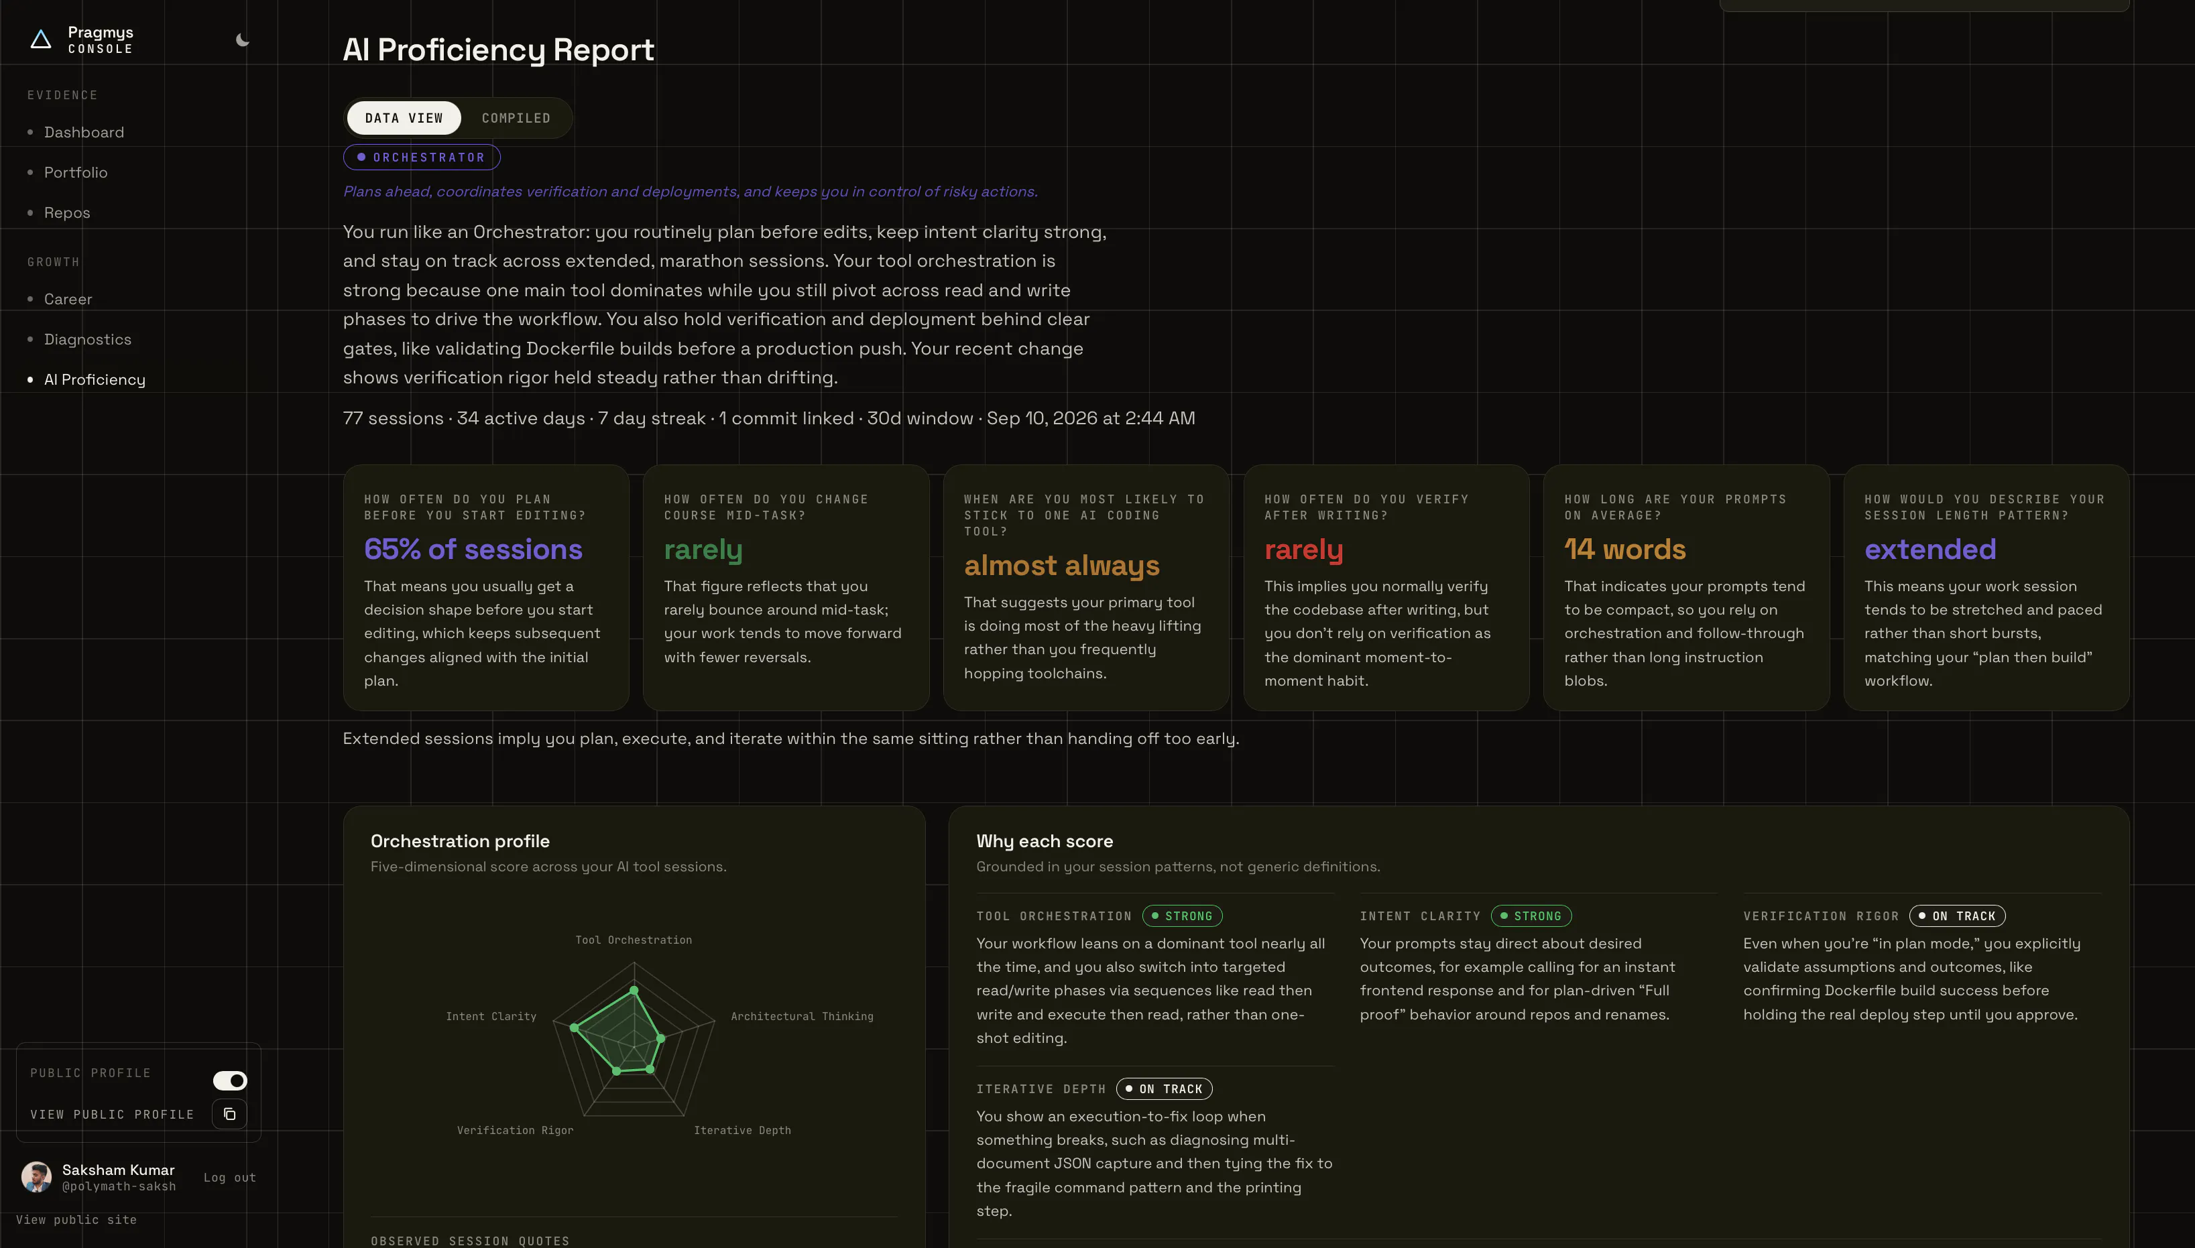Click the red 'rarely' verify card
The height and width of the screenshot is (1248, 2195).
pos(1386,588)
